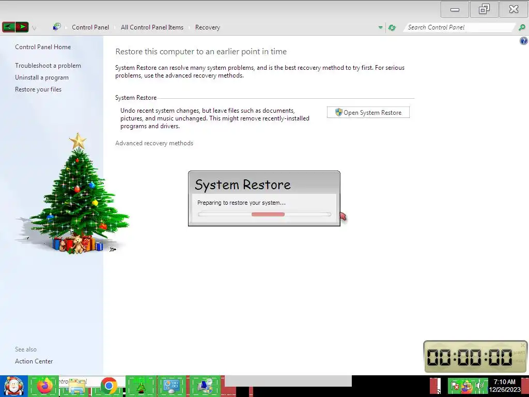Image resolution: width=529 pixels, height=397 pixels.
Task: Click the search magnifier icon
Action: [522, 28]
